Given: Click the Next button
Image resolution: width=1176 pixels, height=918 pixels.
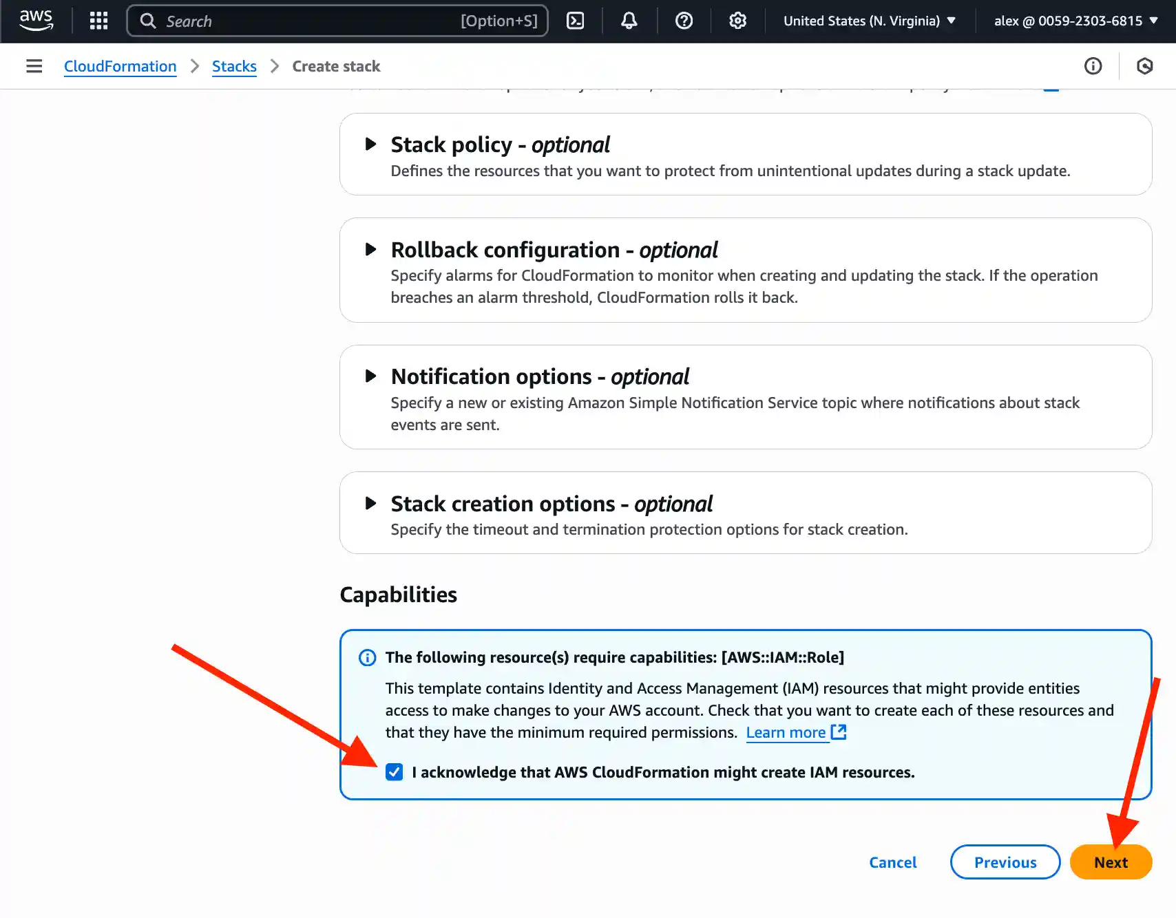Looking at the screenshot, I should [1111, 862].
